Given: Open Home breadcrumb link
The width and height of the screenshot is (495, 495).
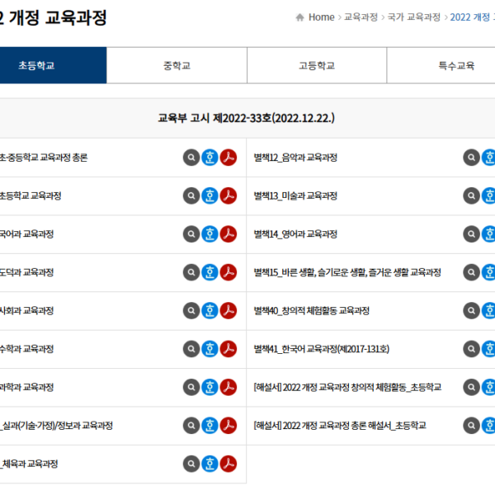Looking at the screenshot, I should [x=322, y=17].
